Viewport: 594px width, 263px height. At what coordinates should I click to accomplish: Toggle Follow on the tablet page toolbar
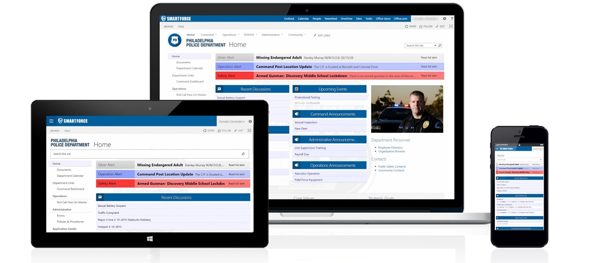(x=219, y=131)
